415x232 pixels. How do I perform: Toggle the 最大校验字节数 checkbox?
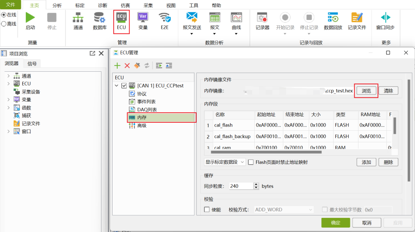click(x=324, y=209)
